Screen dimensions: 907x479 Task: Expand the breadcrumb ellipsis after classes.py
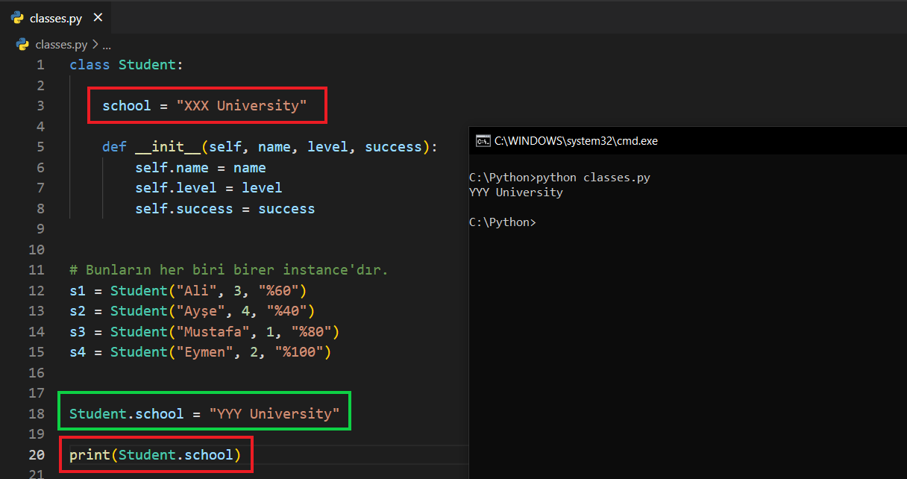pyautogui.click(x=106, y=44)
